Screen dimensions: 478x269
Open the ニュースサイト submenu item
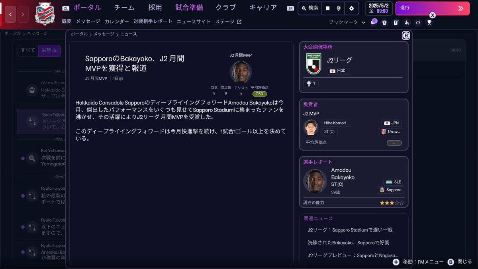pyautogui.click(x=194, y=22)
